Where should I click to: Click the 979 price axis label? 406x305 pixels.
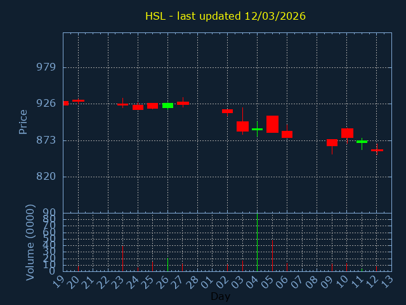pos(46,68)
